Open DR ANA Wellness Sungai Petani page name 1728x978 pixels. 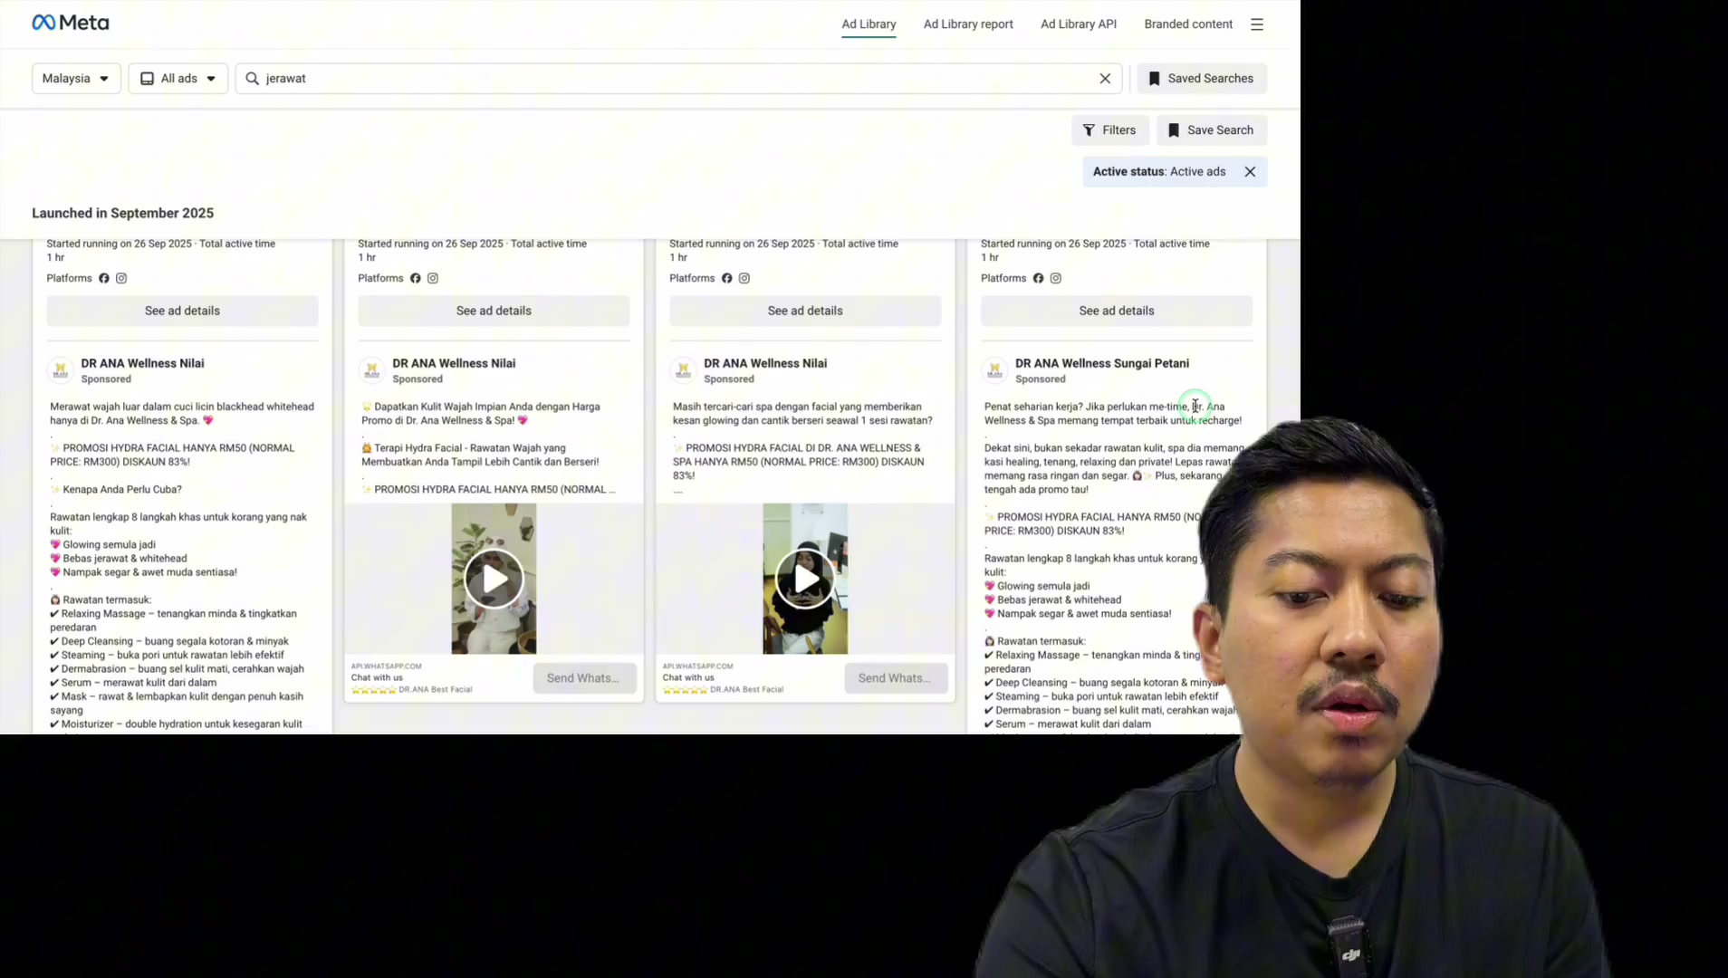click(x=1102, y=363)
